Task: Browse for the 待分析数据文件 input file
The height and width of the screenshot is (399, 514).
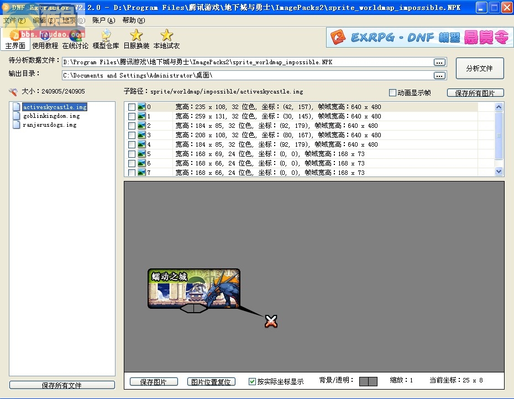Action: (439, 62)
